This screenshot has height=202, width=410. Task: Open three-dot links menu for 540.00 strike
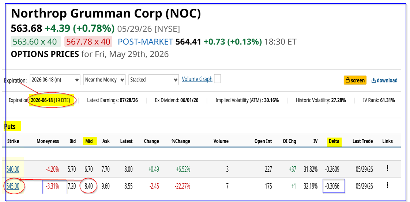[x=387, y=169]
